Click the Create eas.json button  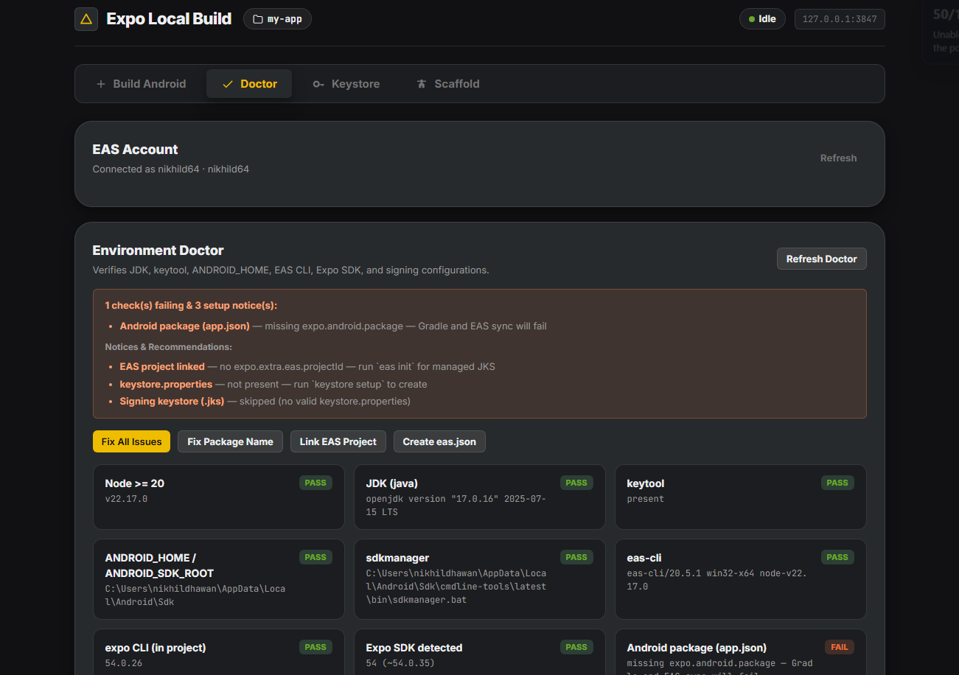point(439,441)
